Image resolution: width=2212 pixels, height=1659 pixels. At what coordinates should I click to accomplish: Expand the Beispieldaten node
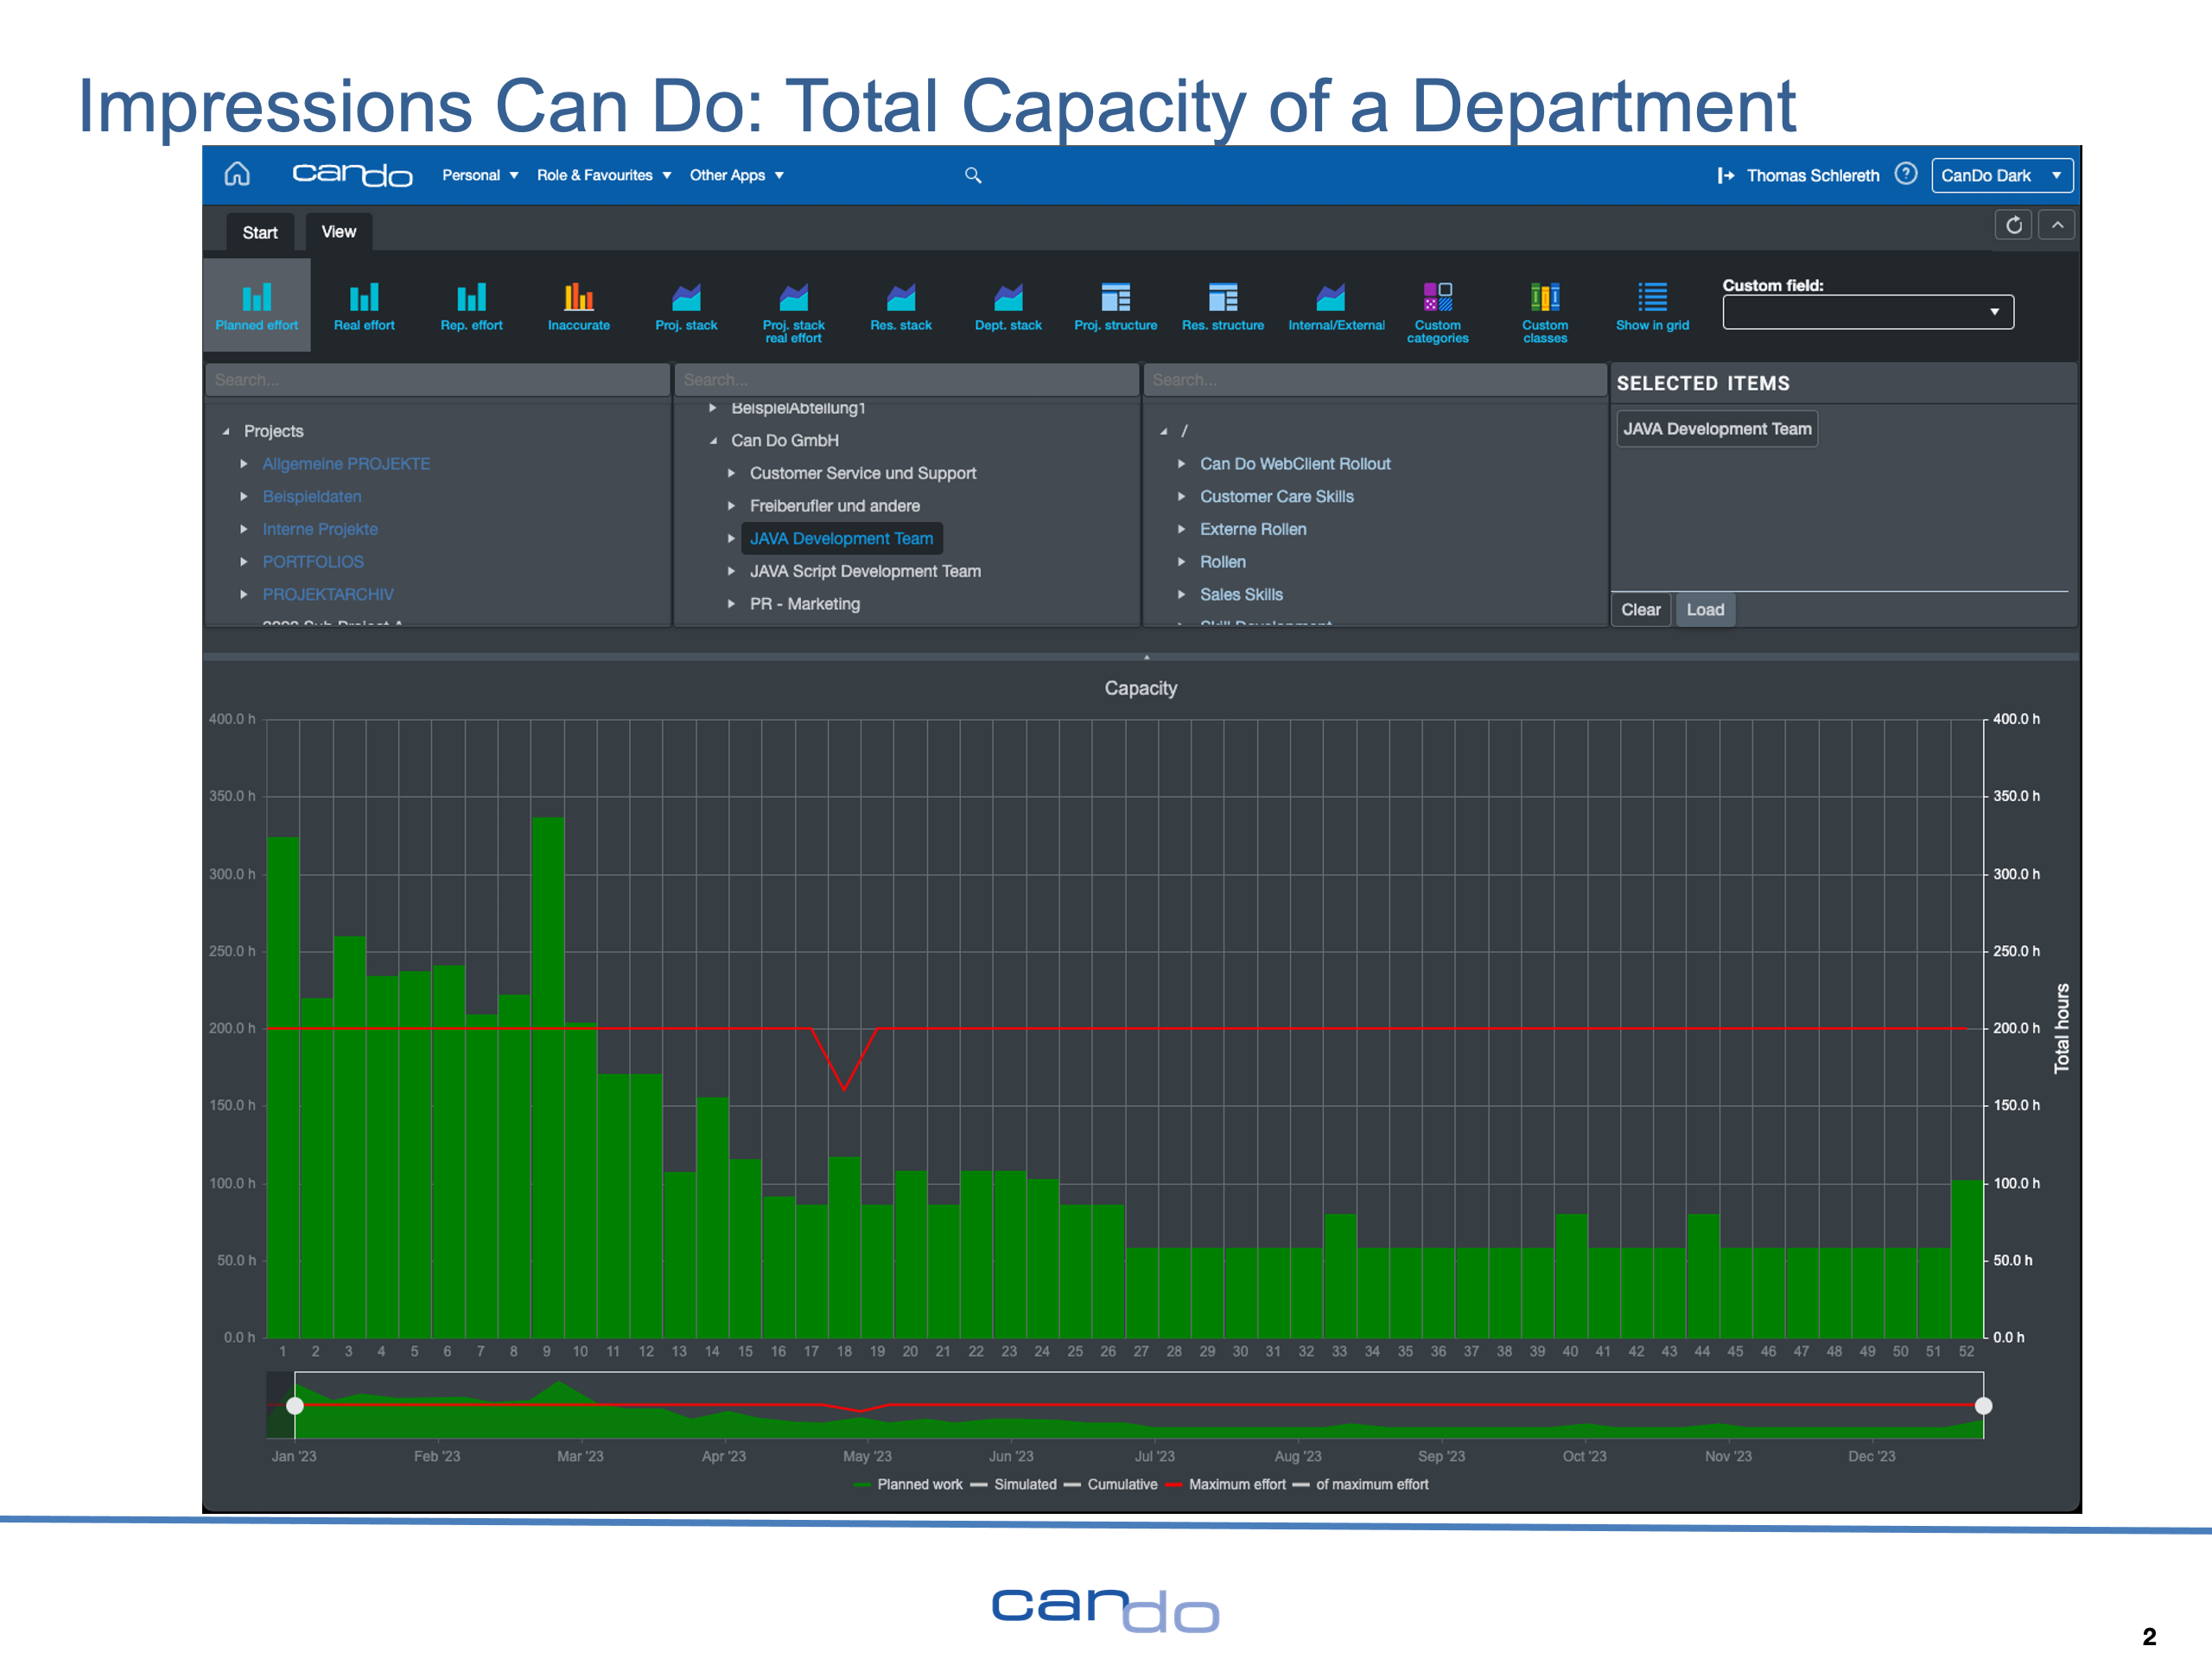243,497
